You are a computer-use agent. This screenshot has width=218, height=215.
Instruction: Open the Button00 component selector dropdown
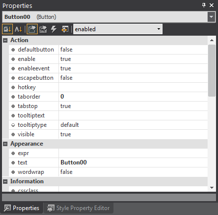click(x=212, y=17)
